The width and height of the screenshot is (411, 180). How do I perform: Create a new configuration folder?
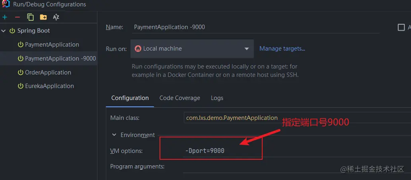(43, 17)
